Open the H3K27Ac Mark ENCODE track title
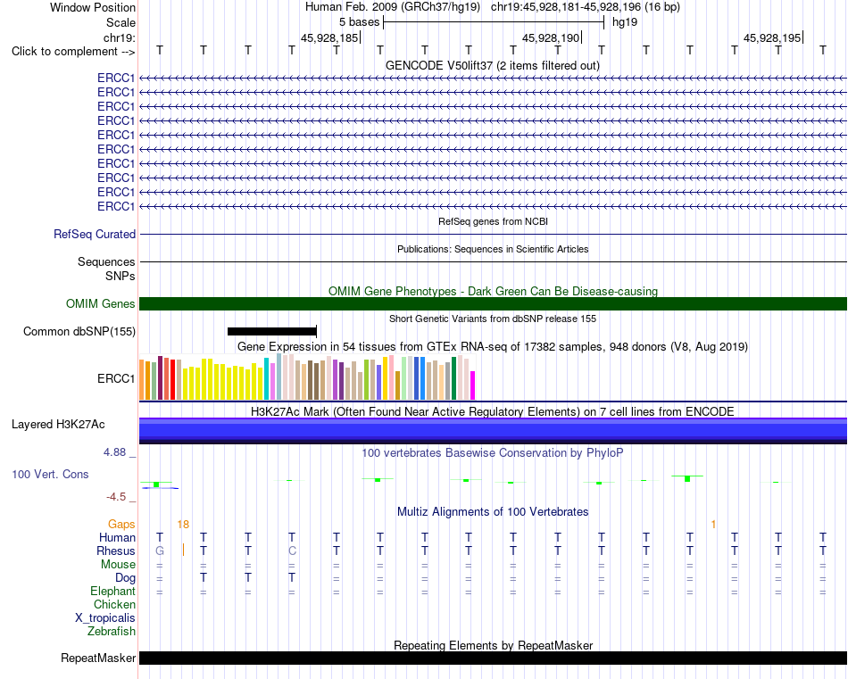Viewport: 848px width, 679px height. 493,411
